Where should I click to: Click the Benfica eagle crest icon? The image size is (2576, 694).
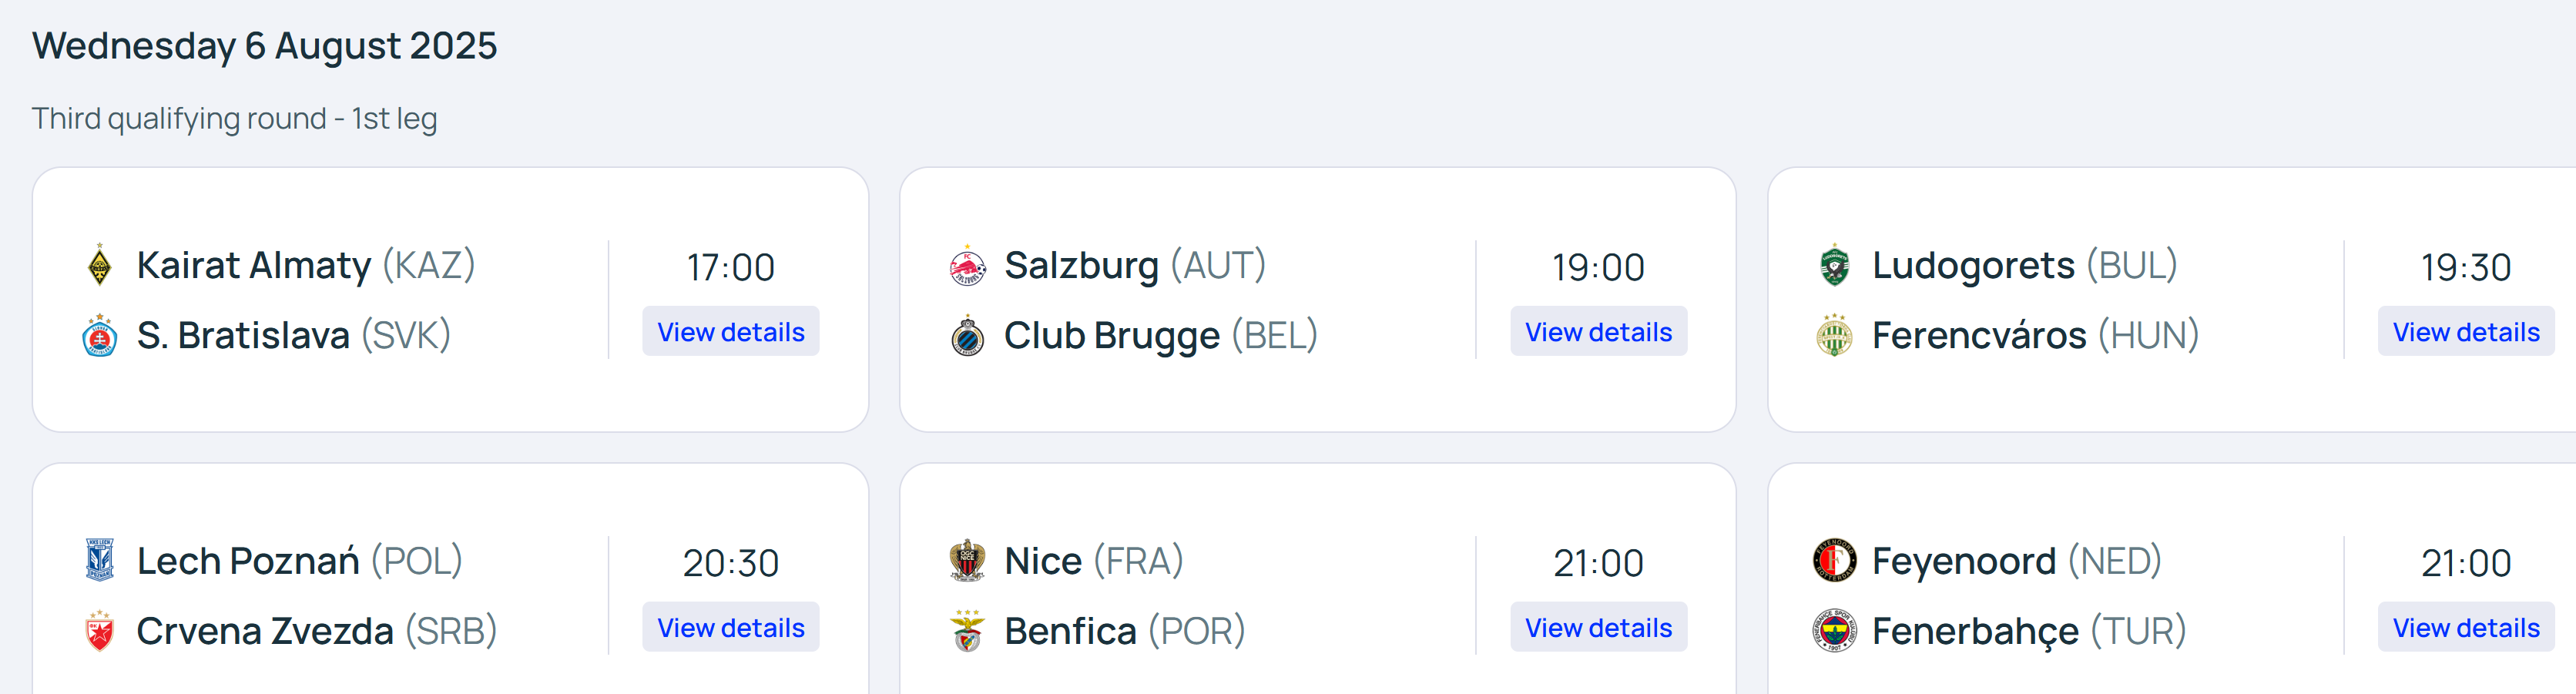coord(967,631)
